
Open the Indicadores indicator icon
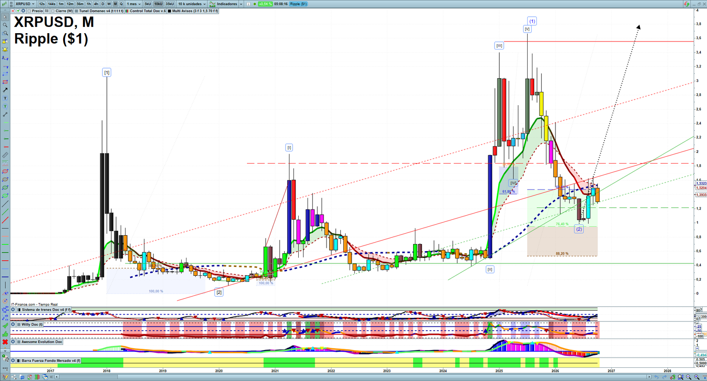pyautogui.click(x=213, y=4)
